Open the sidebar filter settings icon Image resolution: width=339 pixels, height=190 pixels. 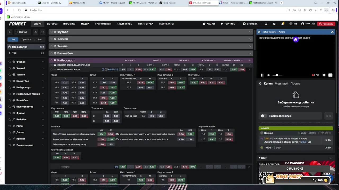(x=10, y=32)
